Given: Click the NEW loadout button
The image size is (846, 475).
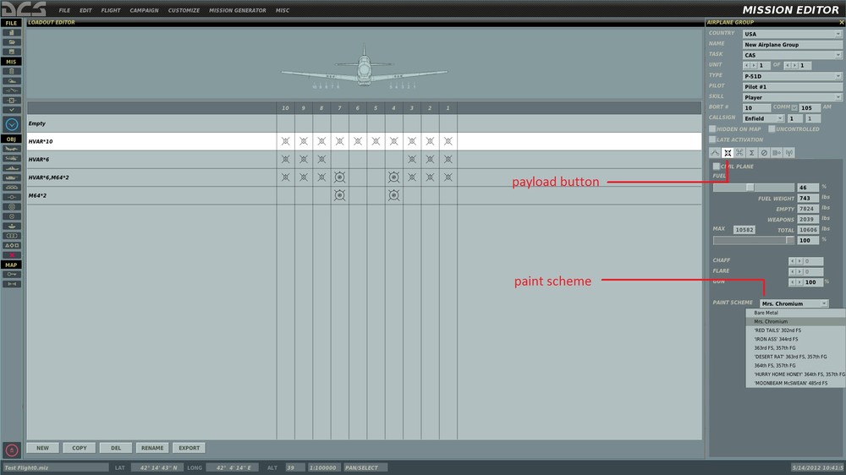Looking at the screenshot, I should 42,448.
